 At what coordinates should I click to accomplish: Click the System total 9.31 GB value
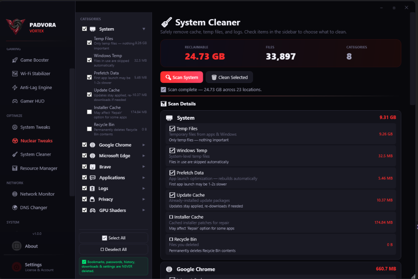[388, 117]
